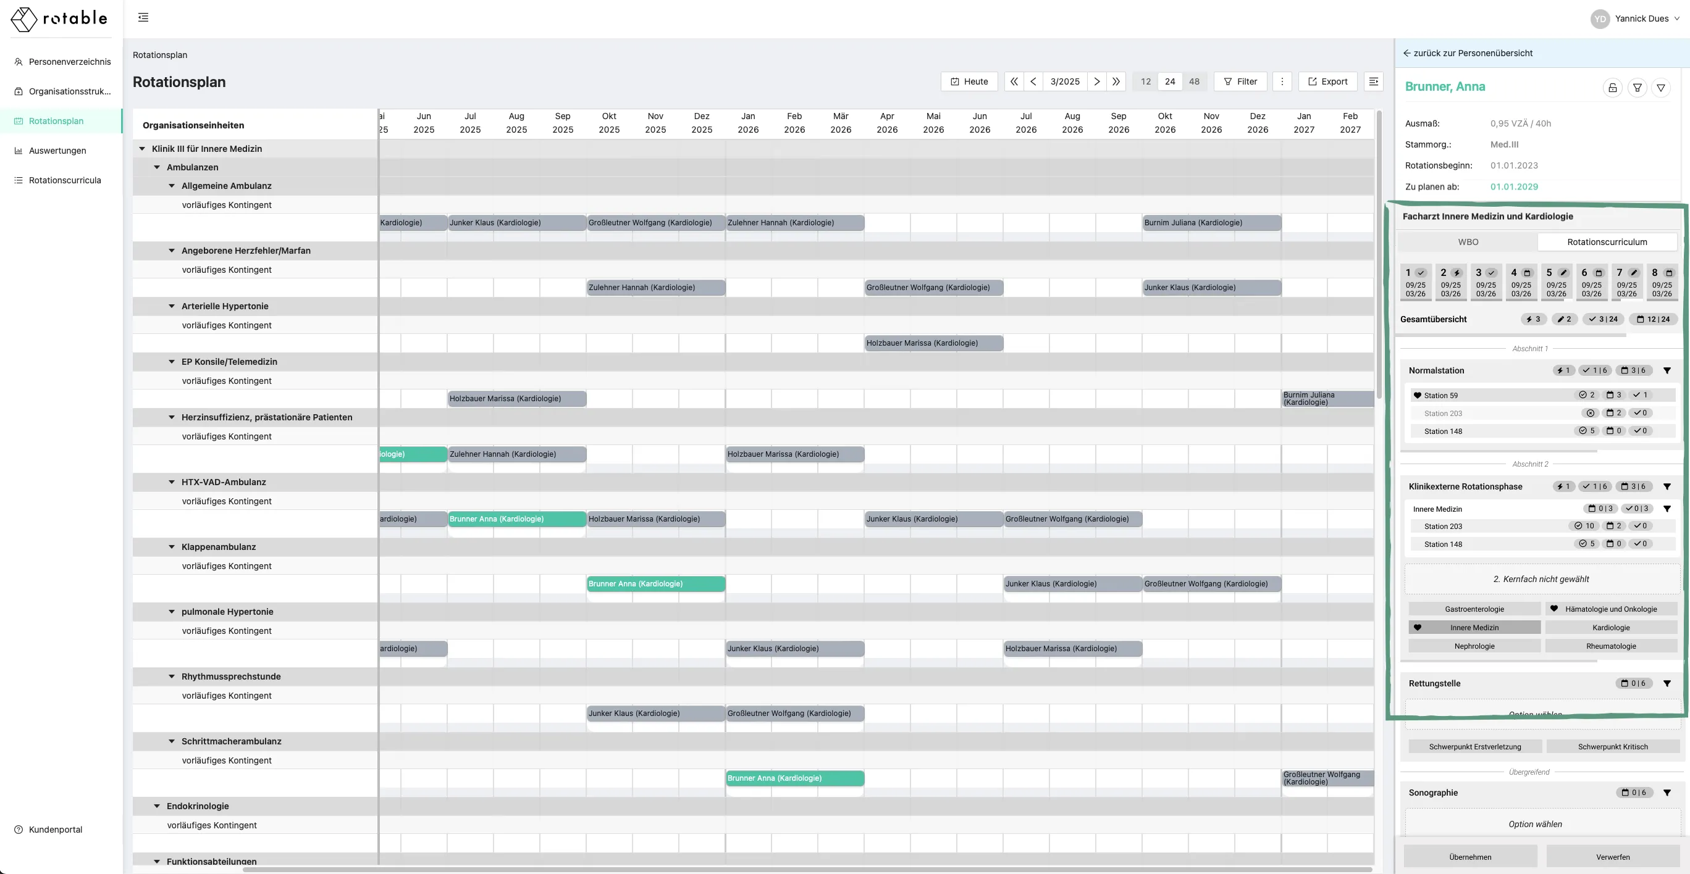Select the 12 months view option

[x=1145, y=81]
